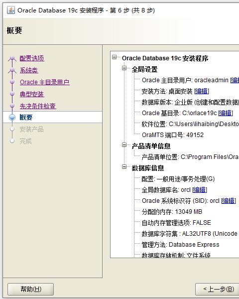The image size is (239, 299).
Task: Select the 自动内存管理选项: FALSE row
Action: click(176, 223)
